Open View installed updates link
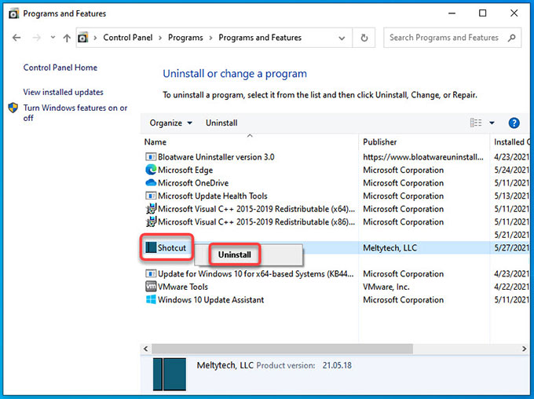 [63, 92]
